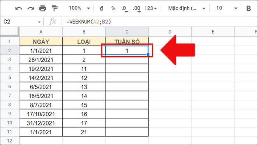This screenshot has height=145, width=258.
Task: Click selected cell C2 showing 1
Action: coord(127,50)
